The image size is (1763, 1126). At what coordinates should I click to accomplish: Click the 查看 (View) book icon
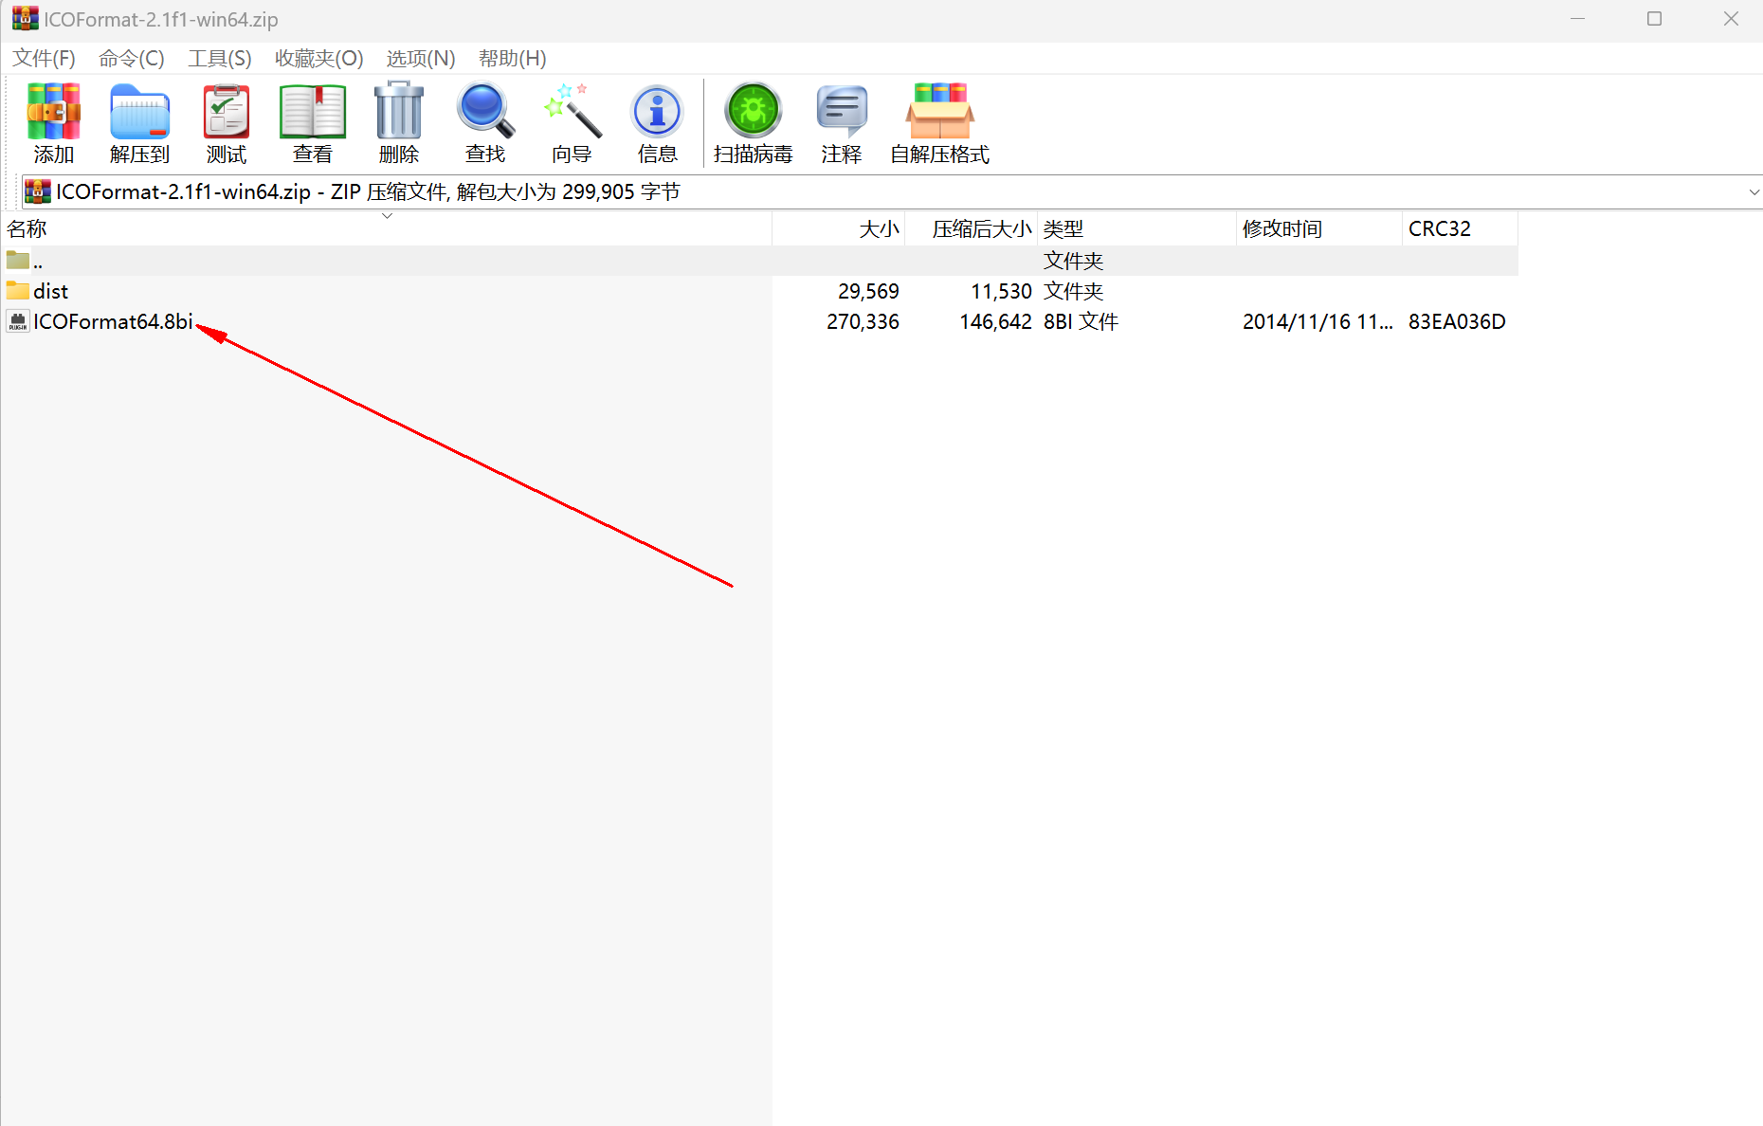[x=313, y=112]
